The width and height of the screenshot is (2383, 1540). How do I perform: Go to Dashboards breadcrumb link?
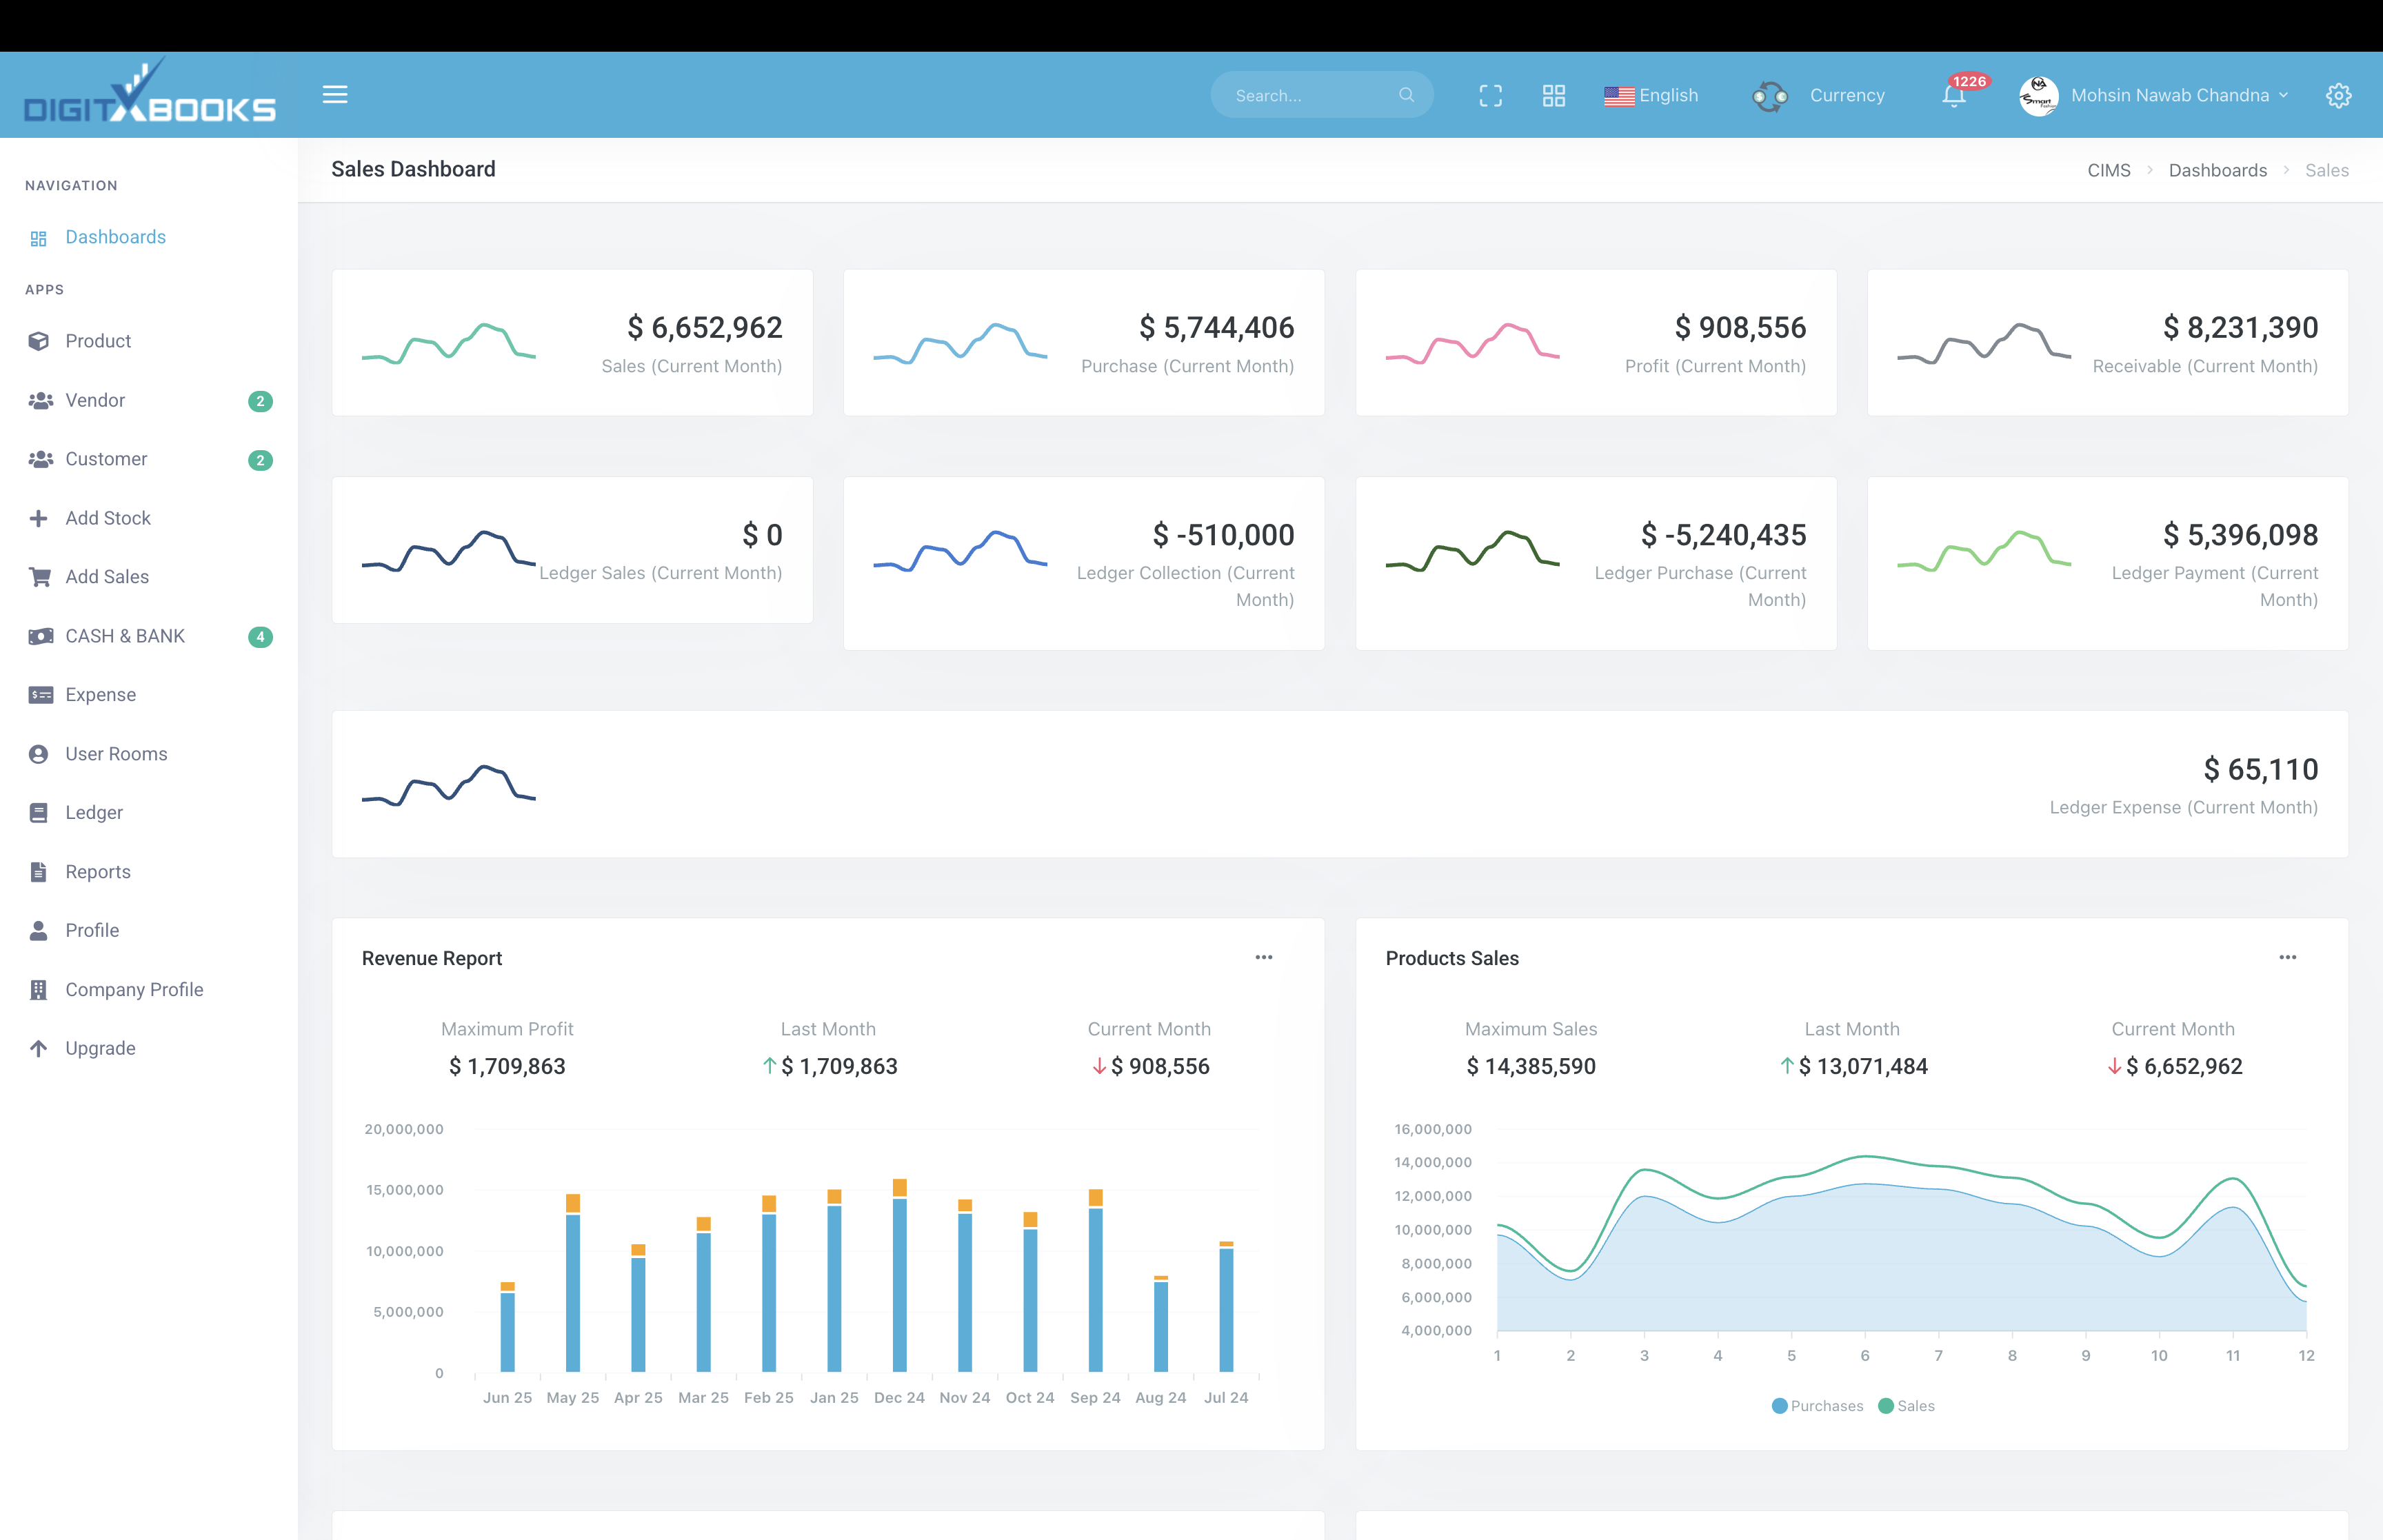coord(2217,170)
